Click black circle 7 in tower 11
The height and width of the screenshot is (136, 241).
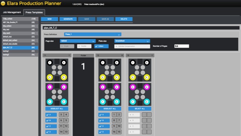(50, 63)
